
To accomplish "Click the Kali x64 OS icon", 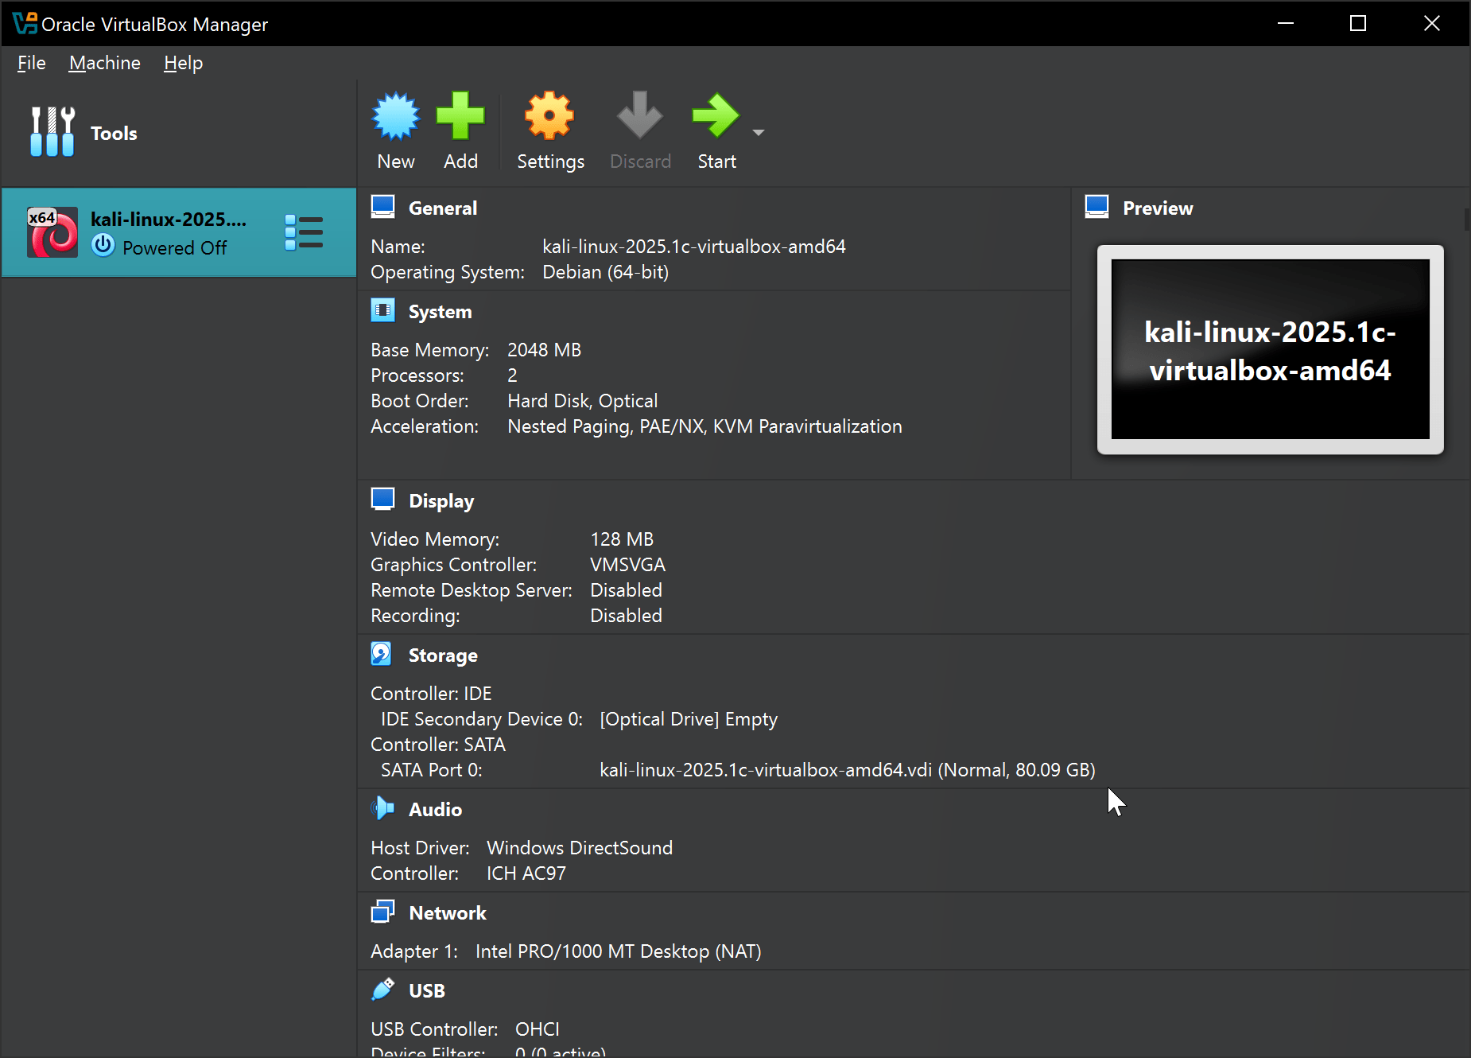I will point(52,232).
